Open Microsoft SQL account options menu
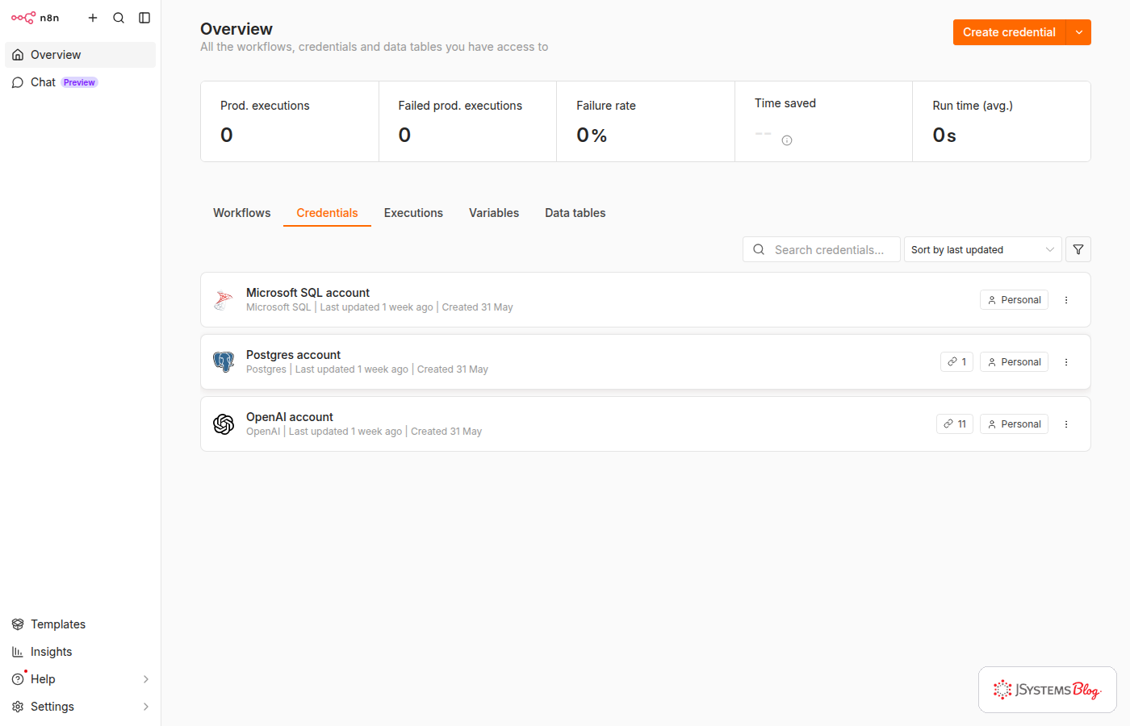Viewport: 1130px width, 726px height. point(1066,300)
